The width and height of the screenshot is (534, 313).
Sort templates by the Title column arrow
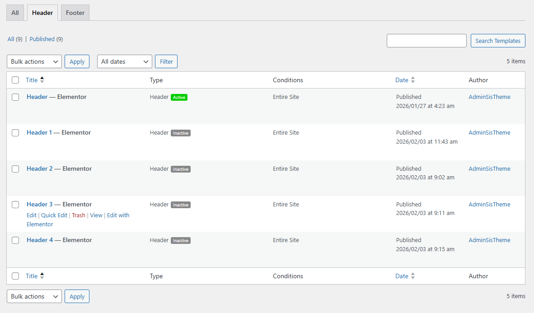(x=42, y=79)
